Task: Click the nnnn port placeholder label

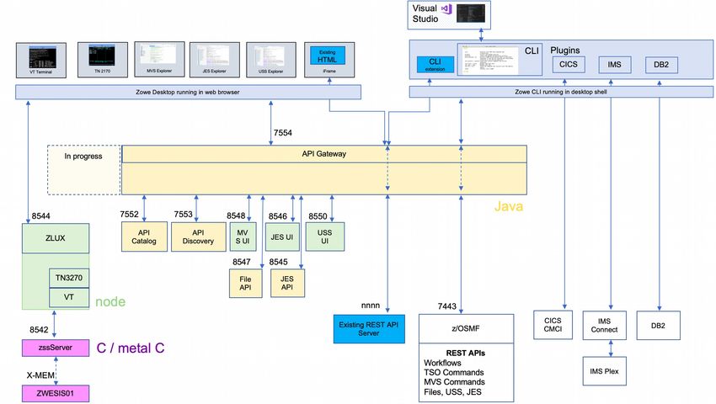Action: [371, 306]
